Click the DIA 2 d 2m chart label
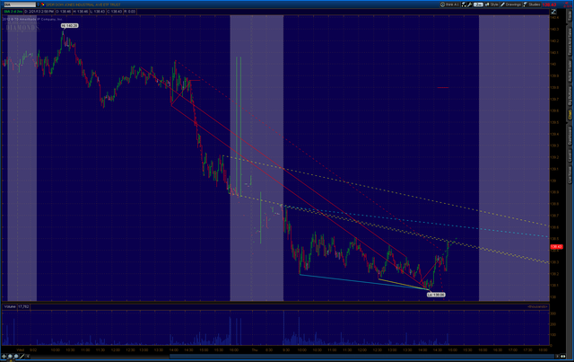Image resolution: width=574 pixels, height=362 pixels. (x=13, y=12)
